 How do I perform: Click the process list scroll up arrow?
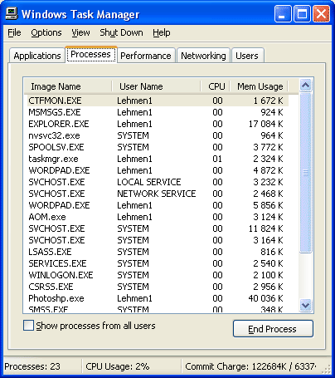tap(306, 86)
